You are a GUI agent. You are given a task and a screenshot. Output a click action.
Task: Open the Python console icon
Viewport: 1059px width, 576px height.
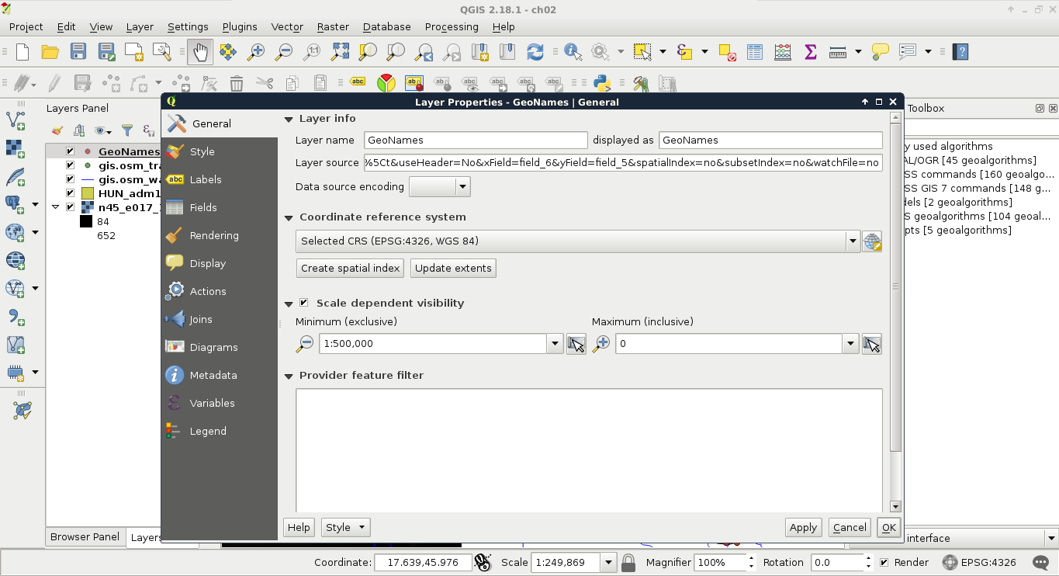pyautogui.click(x=600, y=82)
